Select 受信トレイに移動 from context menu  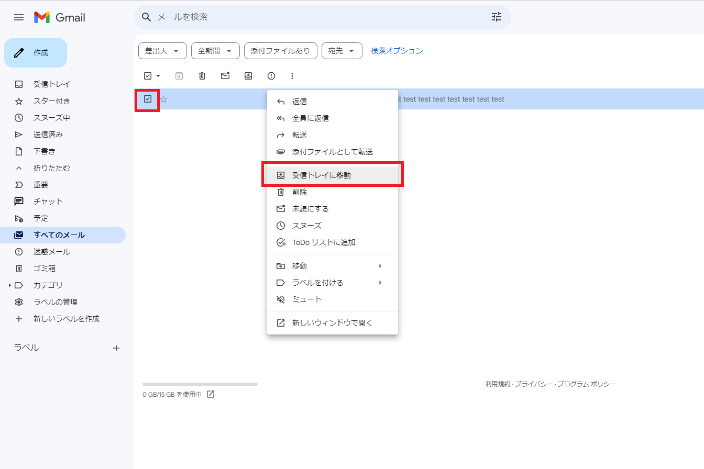pyautogui.click(x=322, y=175)
